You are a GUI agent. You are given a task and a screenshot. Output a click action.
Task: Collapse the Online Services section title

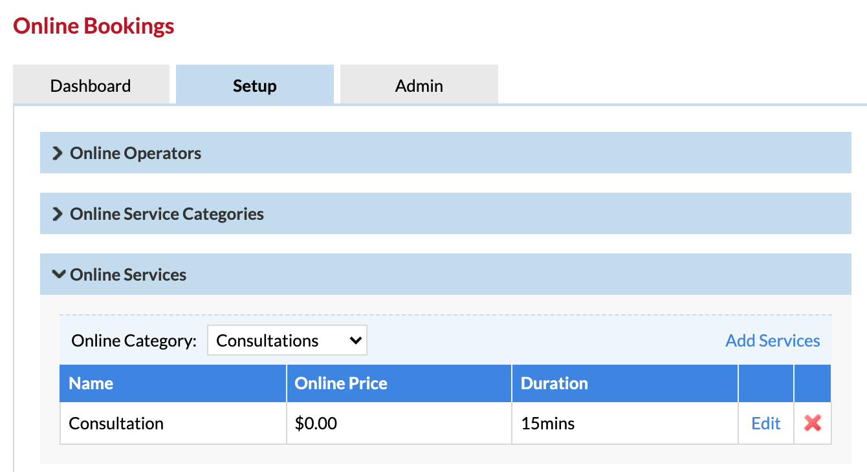tap(128, 275)
